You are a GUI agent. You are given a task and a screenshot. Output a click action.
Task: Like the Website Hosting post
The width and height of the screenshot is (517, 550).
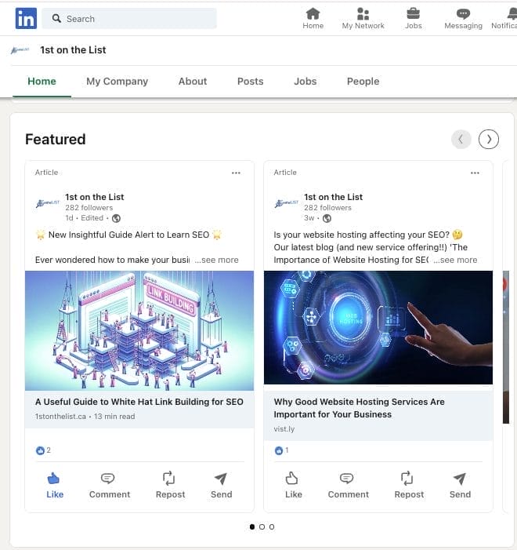pos(293,486)
